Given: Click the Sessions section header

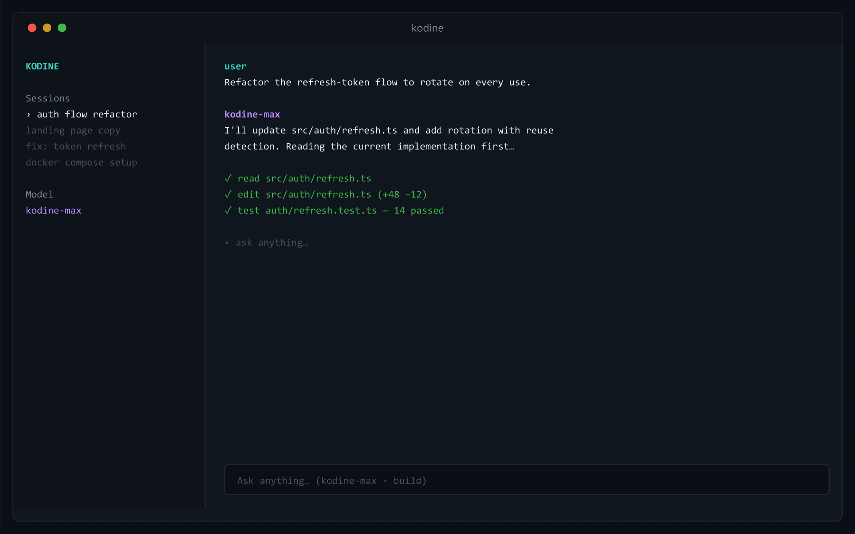Looking at the screenshot, I should 48,99.
